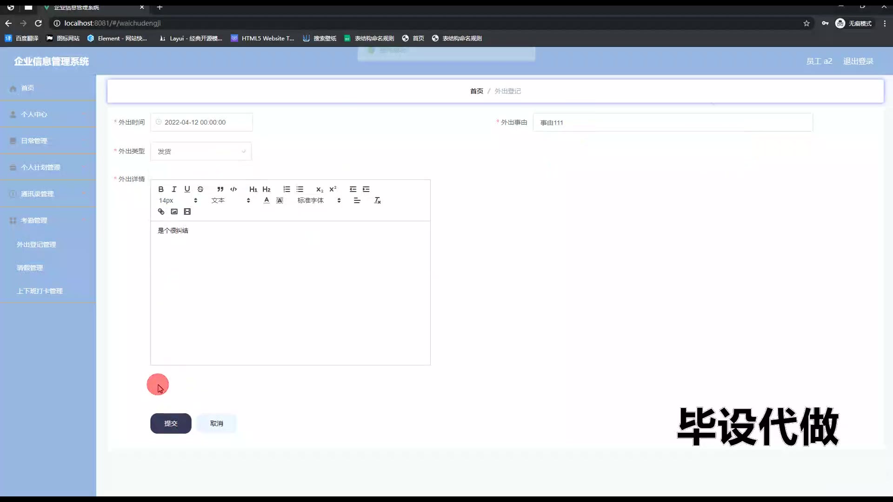Click the 取消 cancel button

pyautogui.click(x=217, y=423)
